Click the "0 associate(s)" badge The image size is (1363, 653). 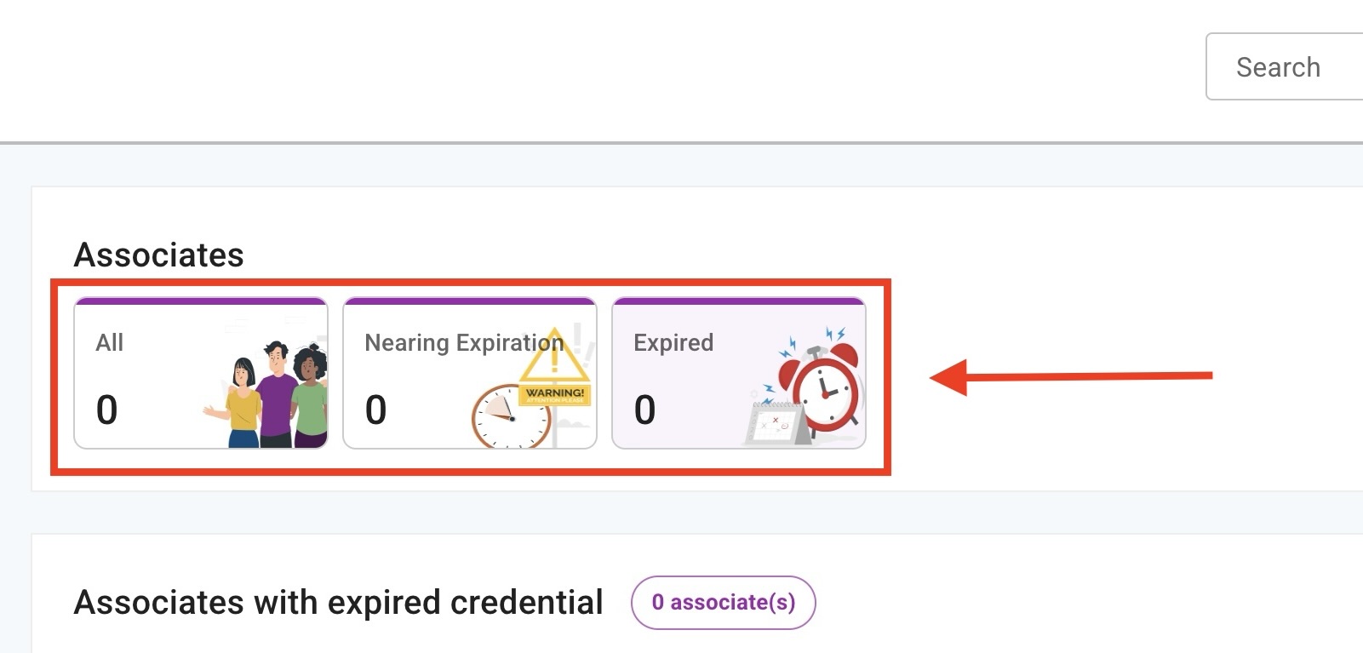[x=723, y=603]
